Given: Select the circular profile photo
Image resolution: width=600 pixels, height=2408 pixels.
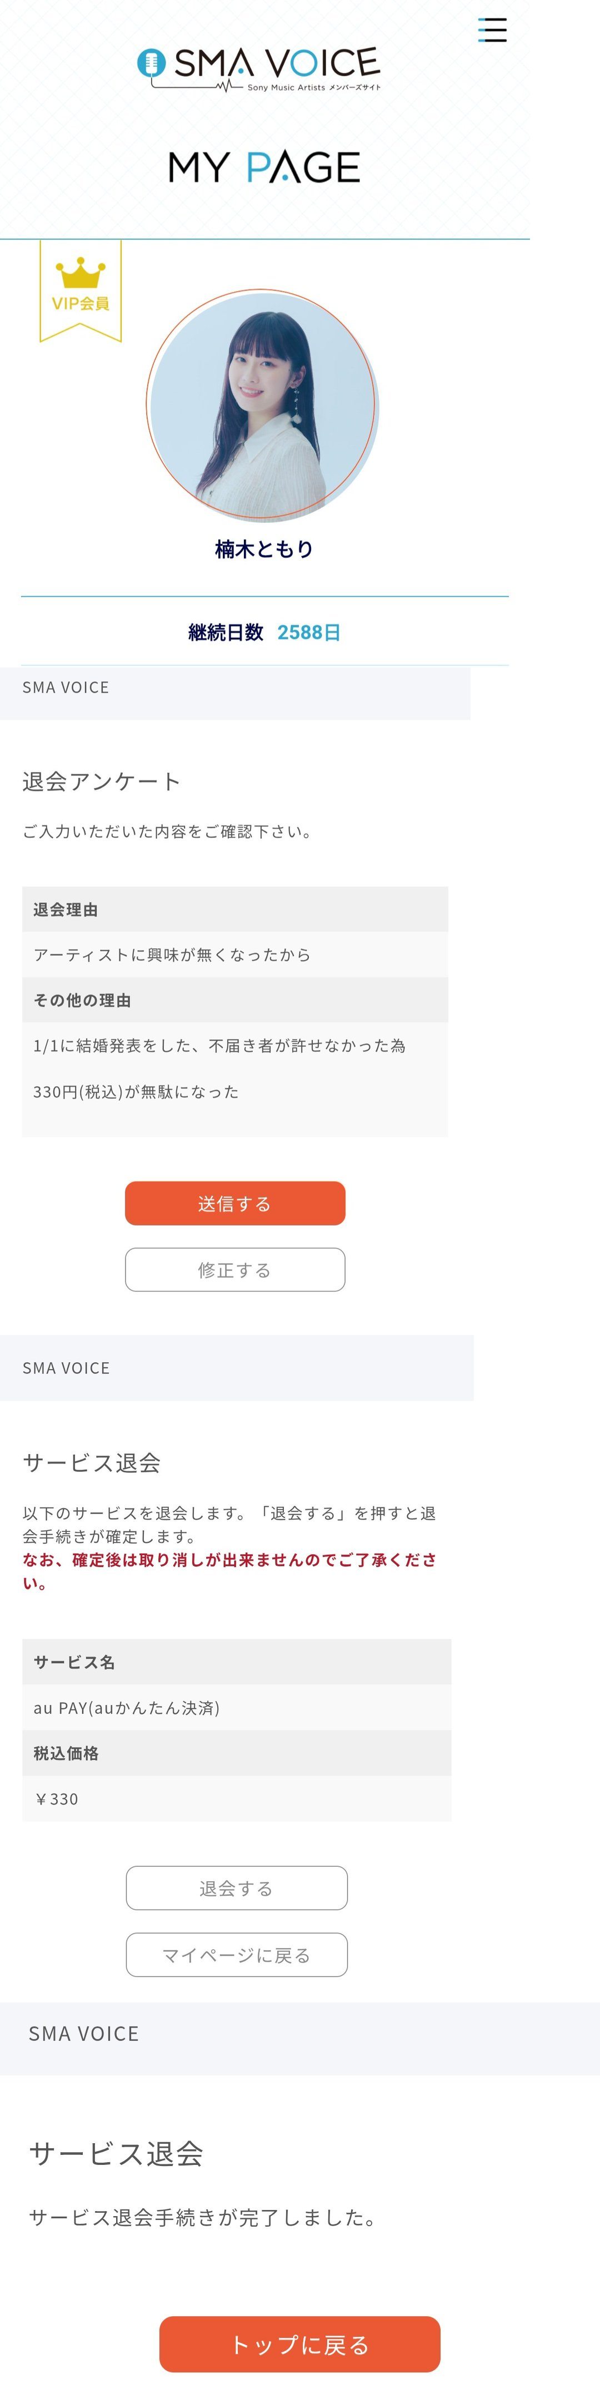Looking at the screenshot, I should 261,404.
